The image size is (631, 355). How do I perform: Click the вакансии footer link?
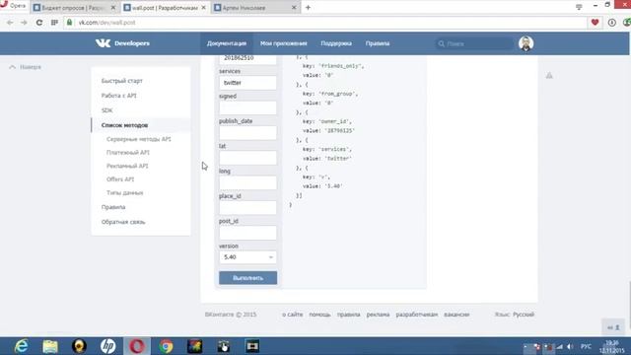456,315
